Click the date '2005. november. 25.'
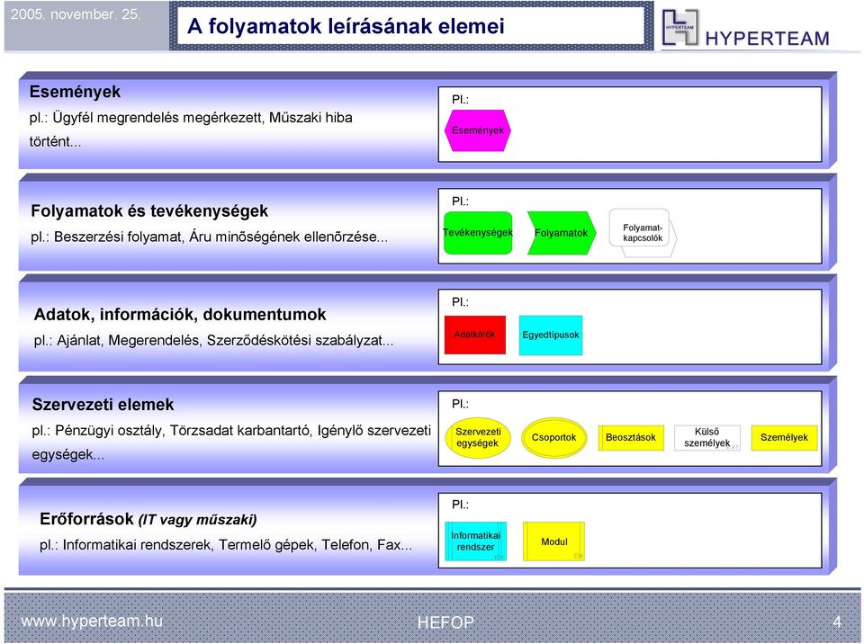This screenshot has width=864, height=644. (x=76, y=14)
